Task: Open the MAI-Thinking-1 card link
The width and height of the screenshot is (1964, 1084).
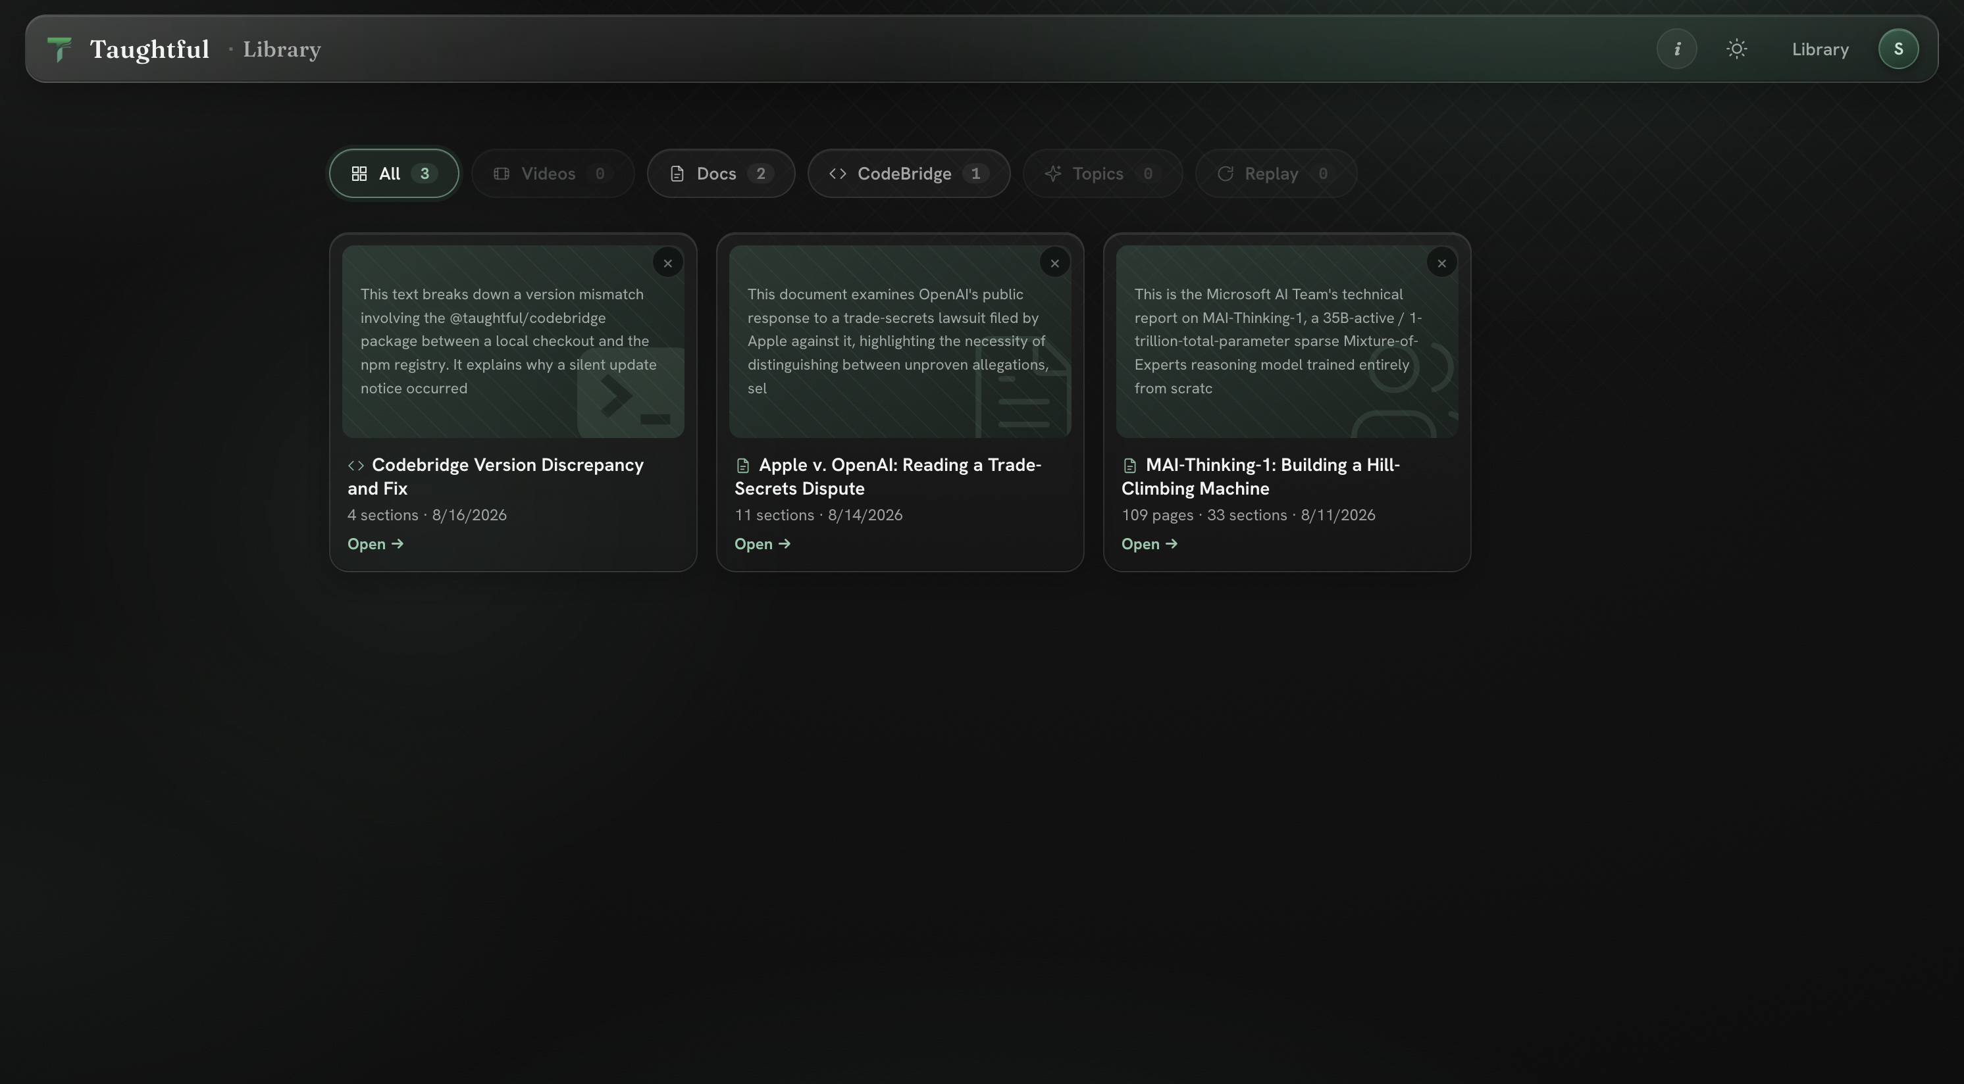Action: pos(1150,544)
